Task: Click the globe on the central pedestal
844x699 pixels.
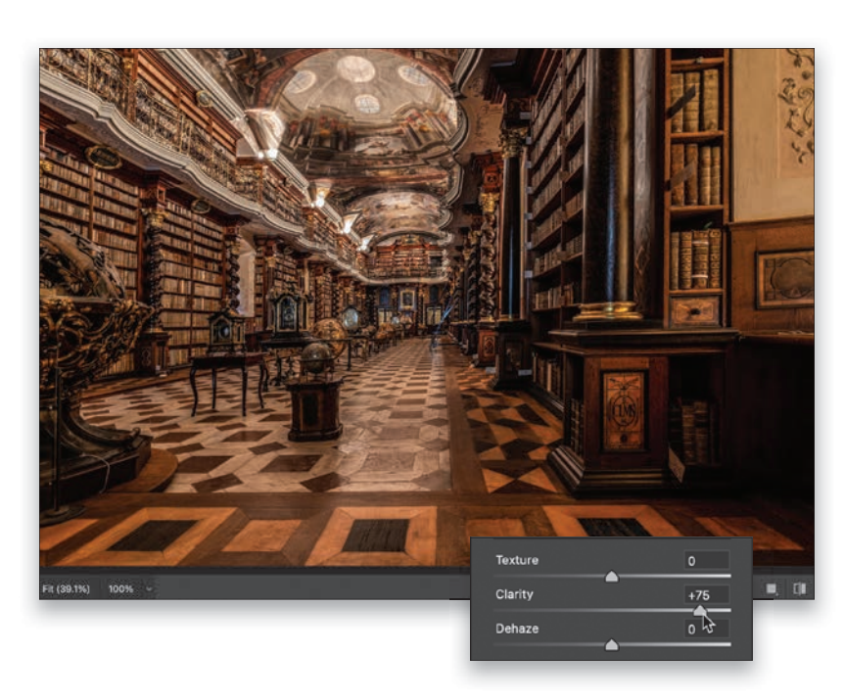Action: tap(315, 359)
